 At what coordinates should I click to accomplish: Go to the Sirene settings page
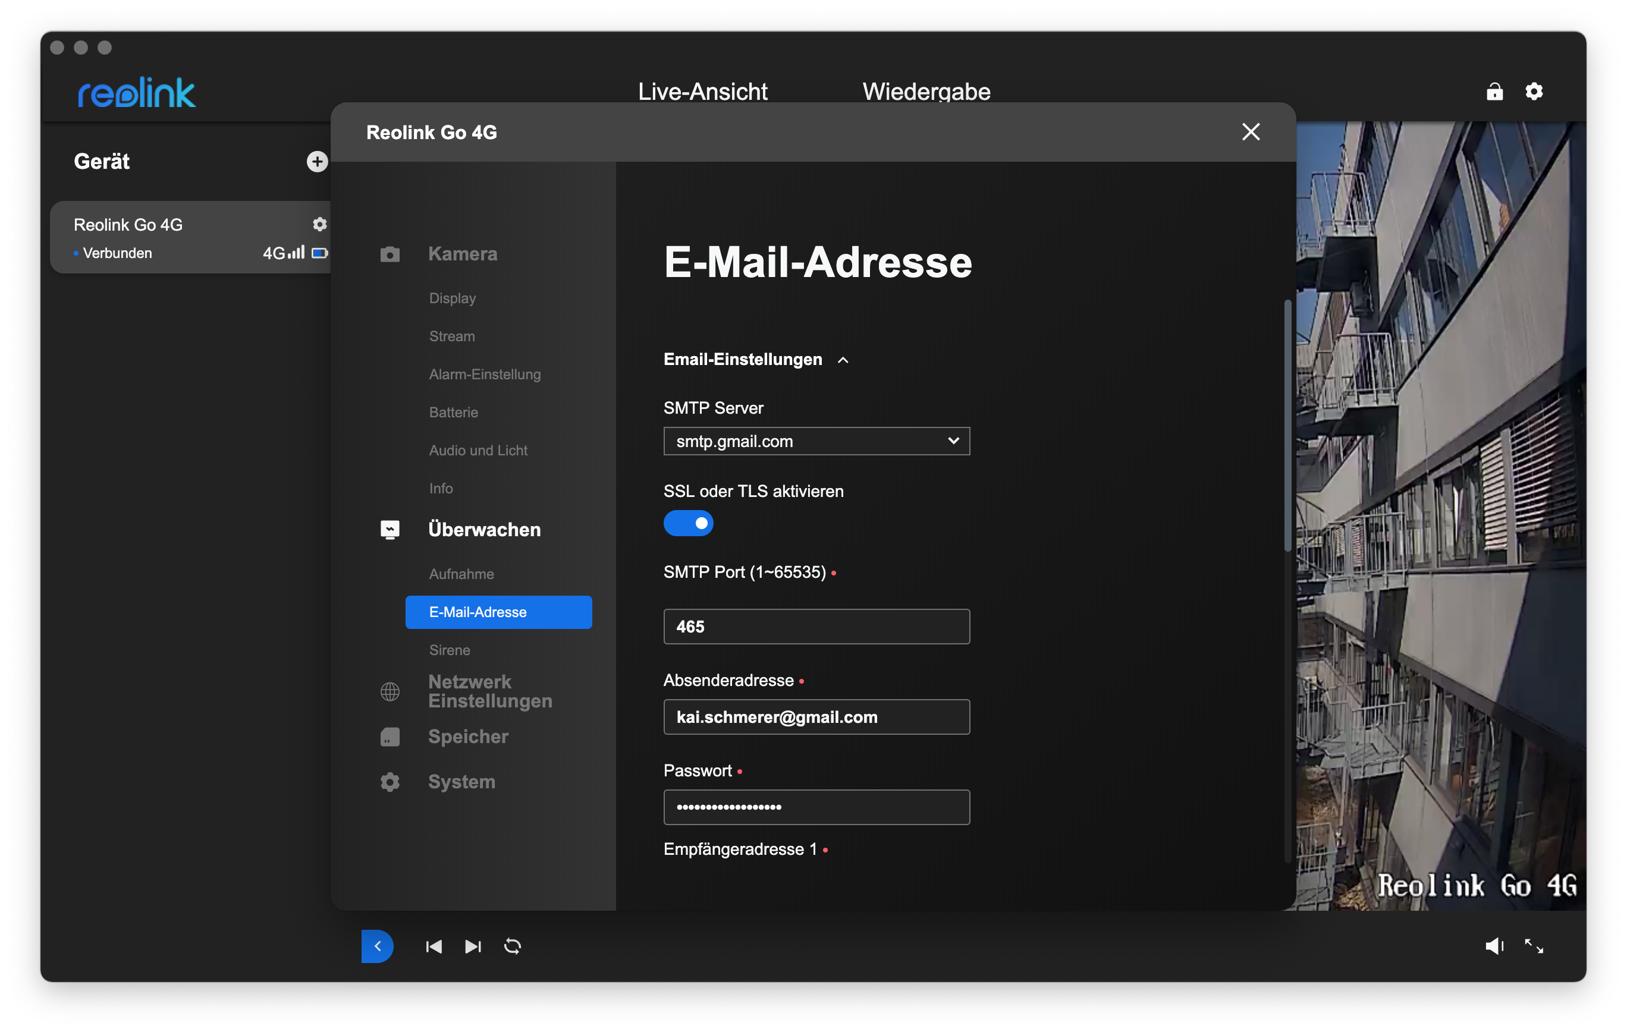(450, 650)
